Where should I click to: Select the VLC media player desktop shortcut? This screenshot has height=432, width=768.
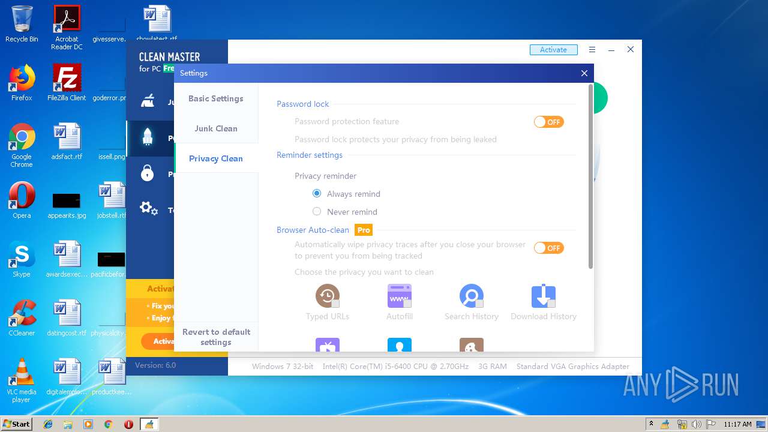pos(22,380)
